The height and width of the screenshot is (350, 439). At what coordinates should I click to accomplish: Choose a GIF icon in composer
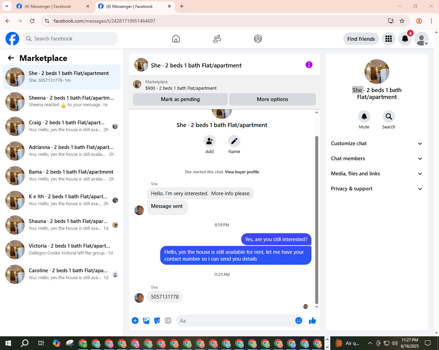[168, 321]
